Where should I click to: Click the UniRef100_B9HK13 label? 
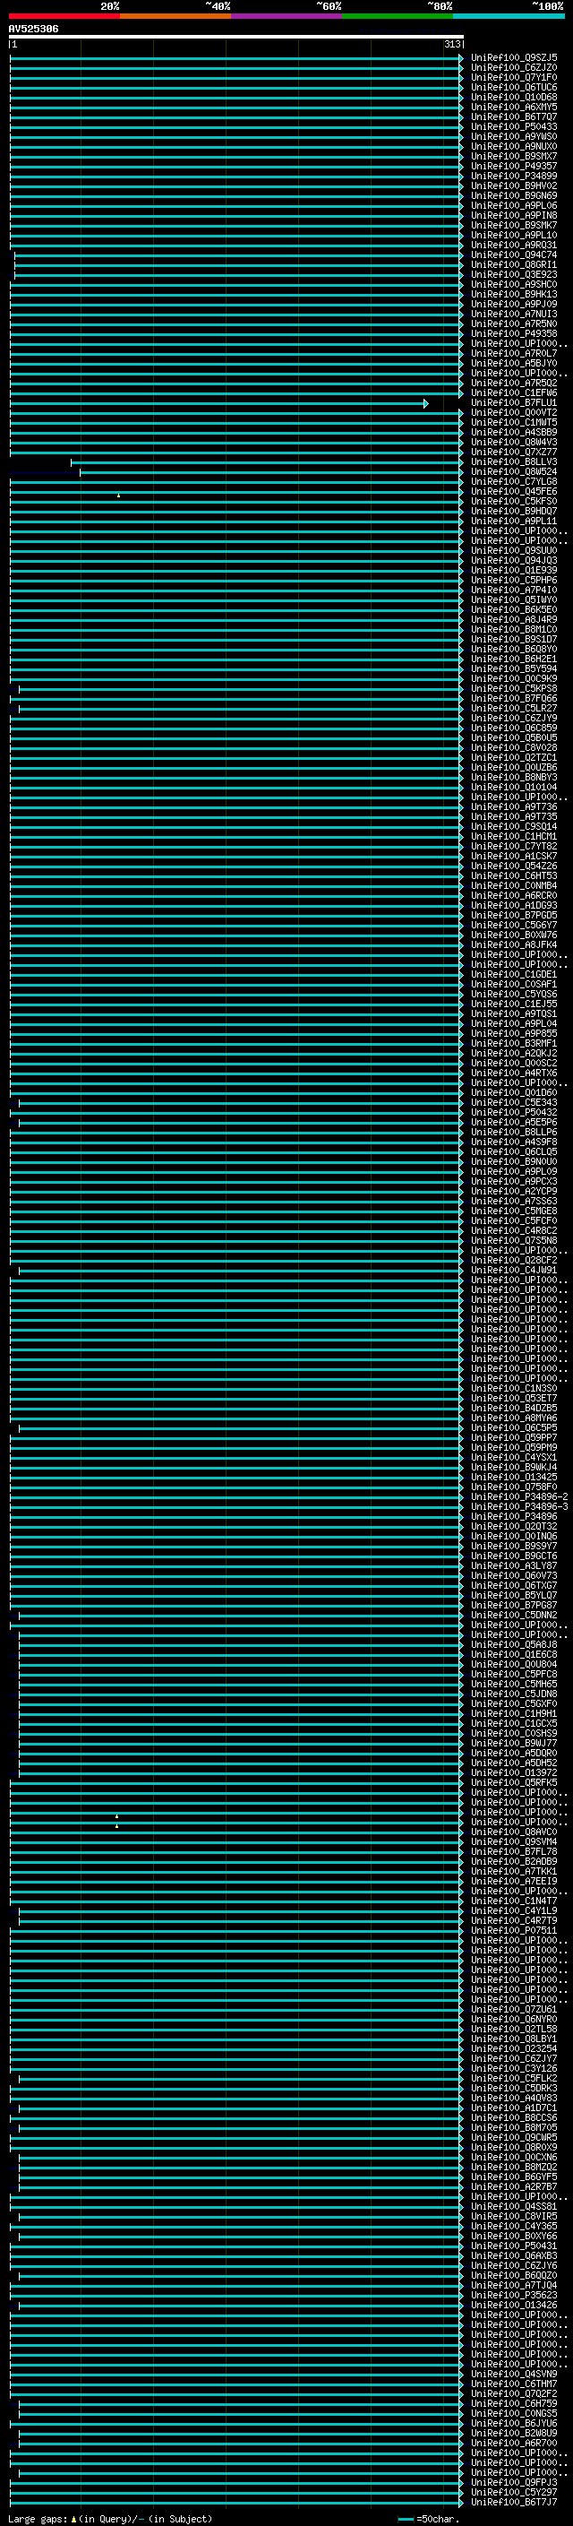click(x=514, y=294)
